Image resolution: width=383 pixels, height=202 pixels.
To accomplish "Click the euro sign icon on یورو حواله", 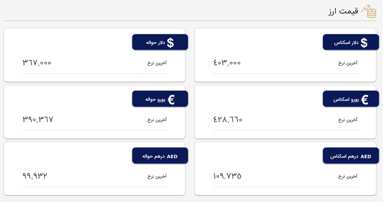I will coord(171,99).
